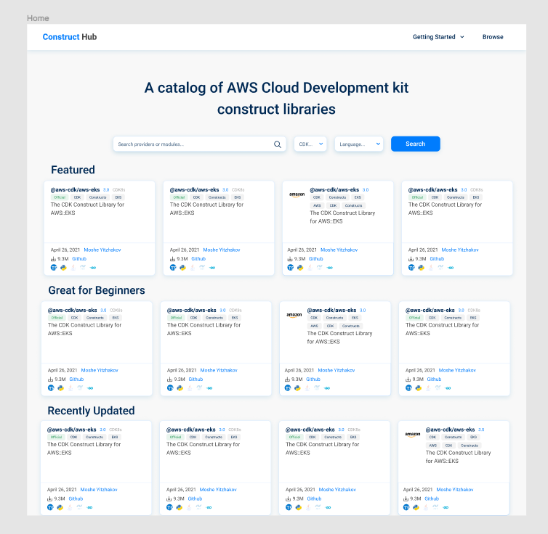The image size is (548, 534).
Task: Click EKS tag on fourth Featured card
Action: pos(476,197)
